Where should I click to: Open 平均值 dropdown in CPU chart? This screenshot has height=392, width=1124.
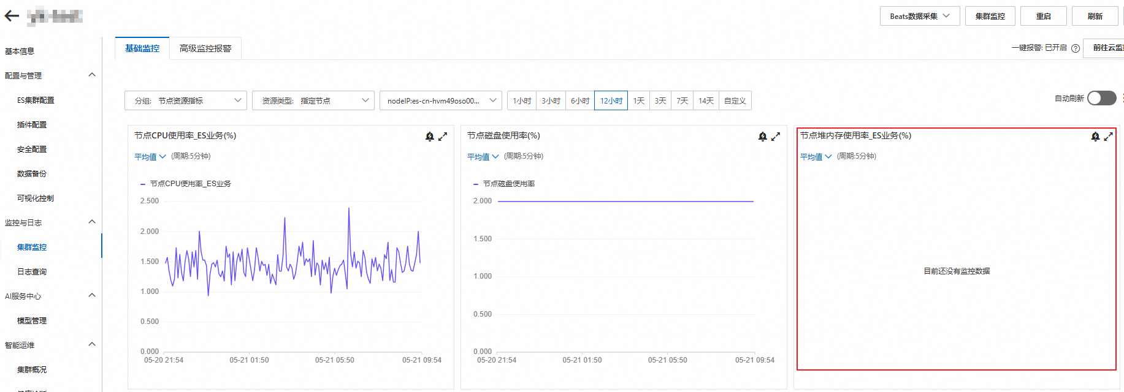150,157
